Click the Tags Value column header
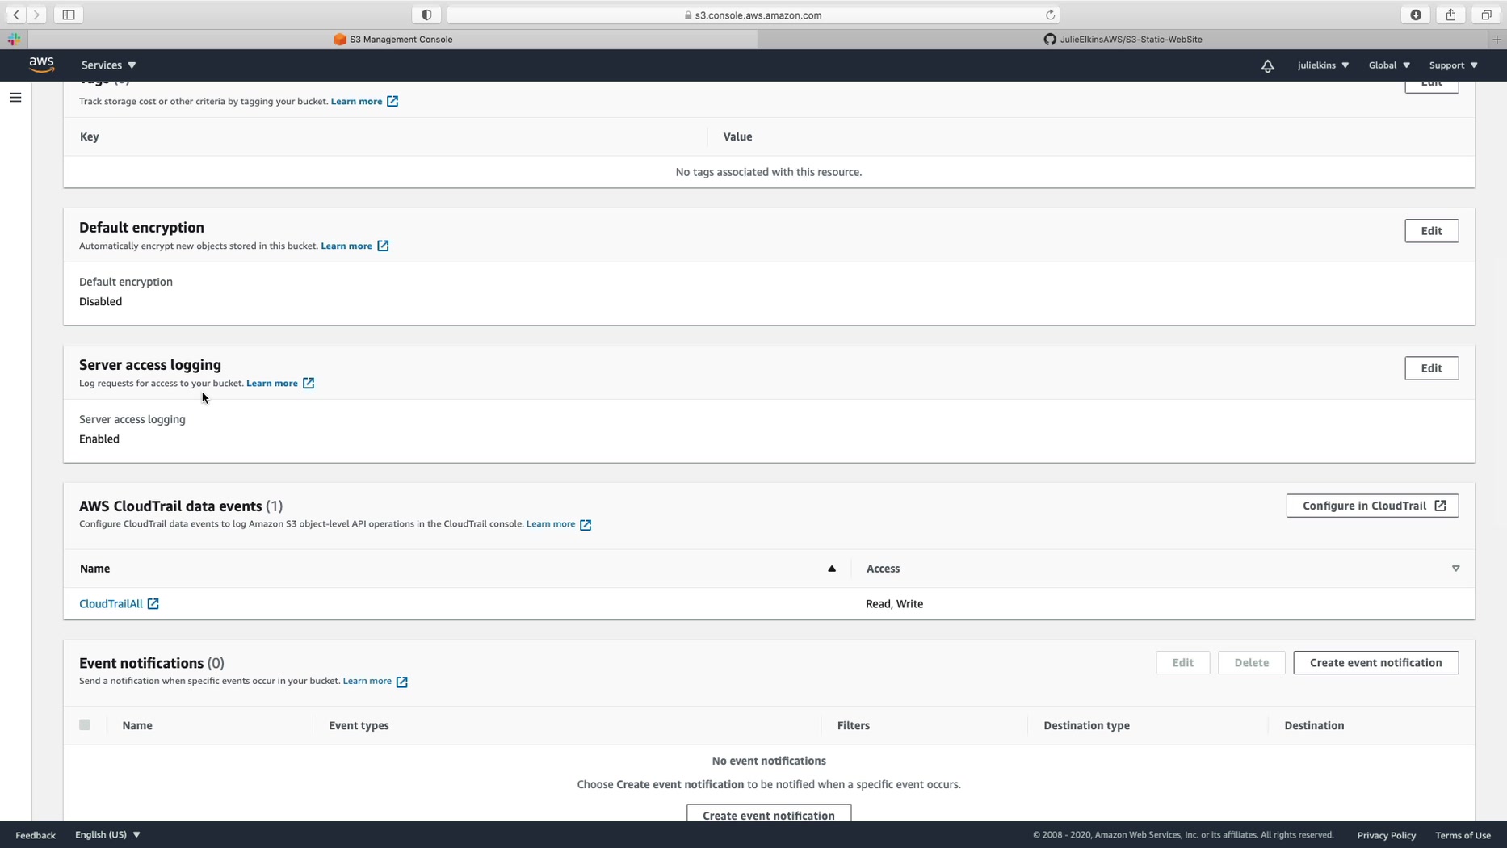 click(737, 136)
